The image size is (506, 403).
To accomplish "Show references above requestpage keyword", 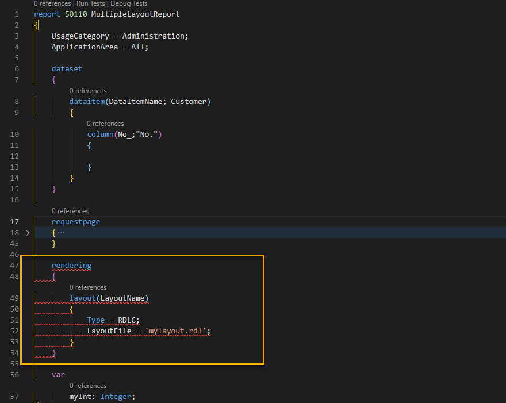I will coord(70,211).
